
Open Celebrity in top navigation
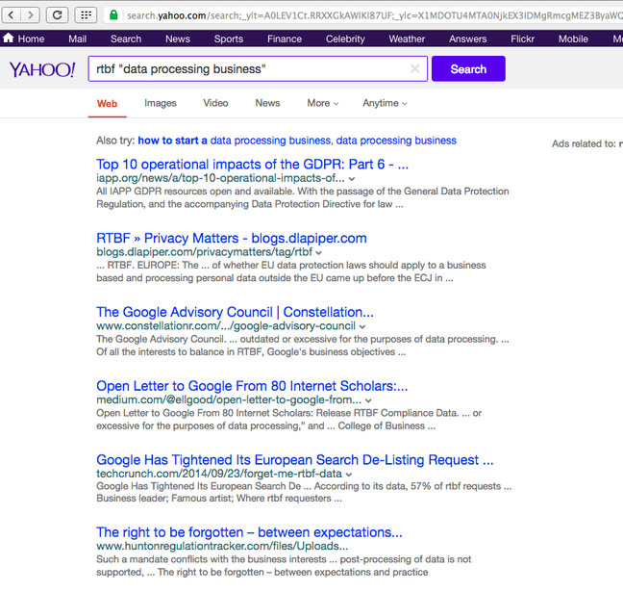click(x=345, y=39)
